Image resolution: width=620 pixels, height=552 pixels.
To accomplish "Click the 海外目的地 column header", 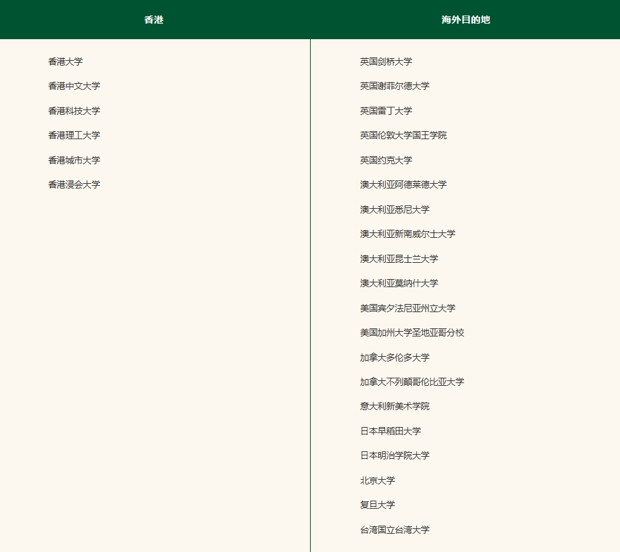I will click(x=465, y=20).
